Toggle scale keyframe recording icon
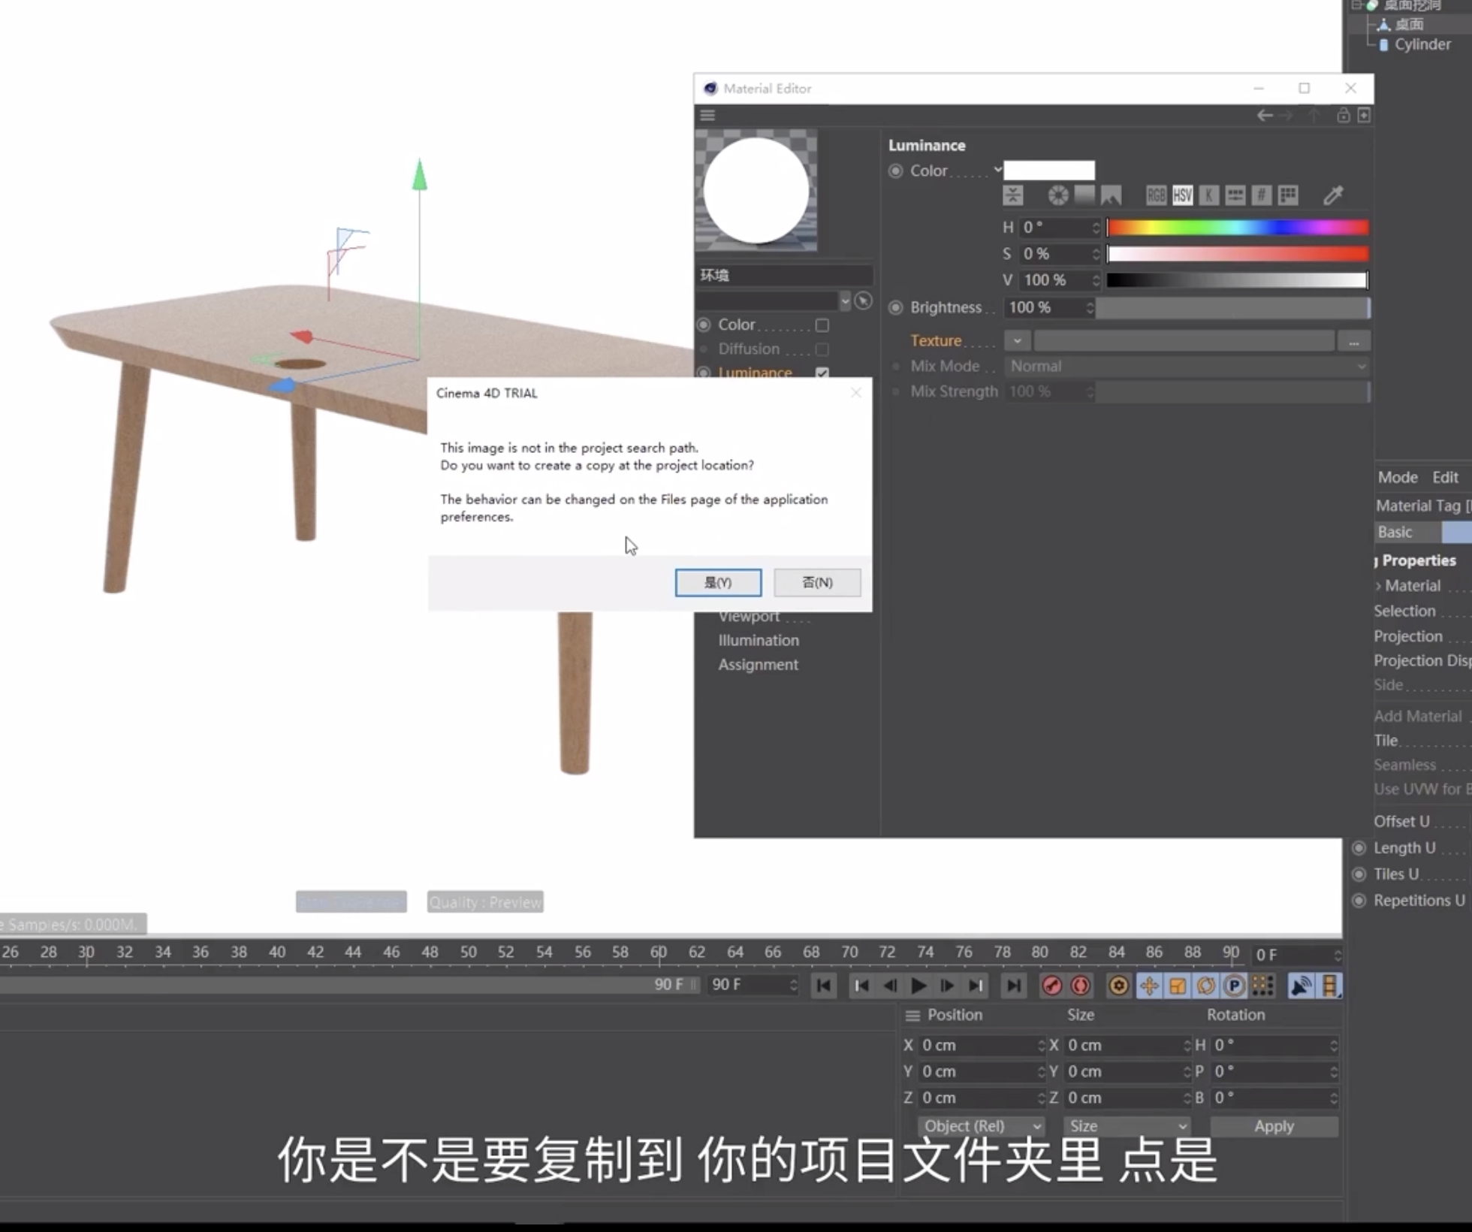The width and height of the screenshot is (1472, 1232). 1178,986
